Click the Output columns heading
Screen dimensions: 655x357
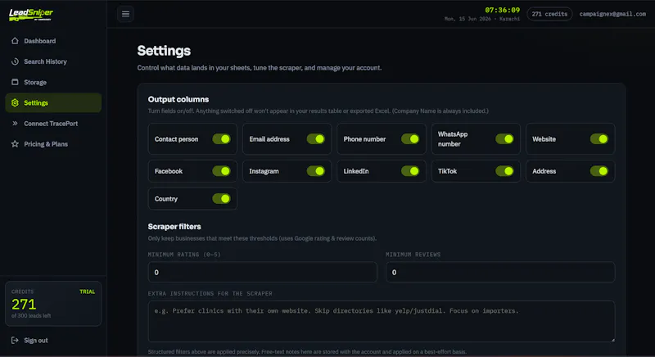178,99
